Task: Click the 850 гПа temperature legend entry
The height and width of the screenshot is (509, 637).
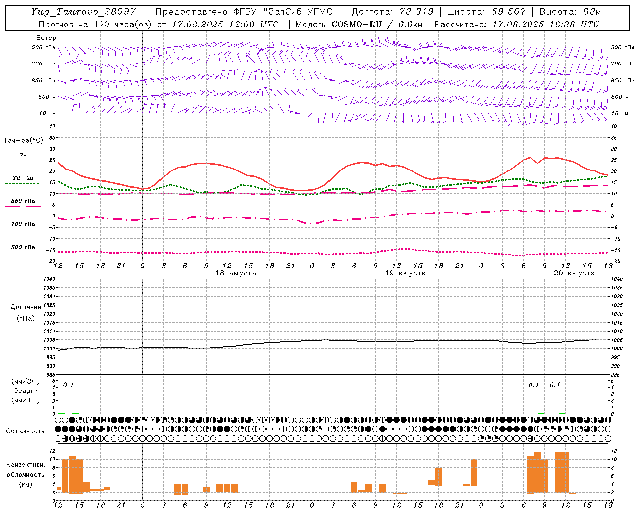Action: pyautogui.click(x=23, y=201)
